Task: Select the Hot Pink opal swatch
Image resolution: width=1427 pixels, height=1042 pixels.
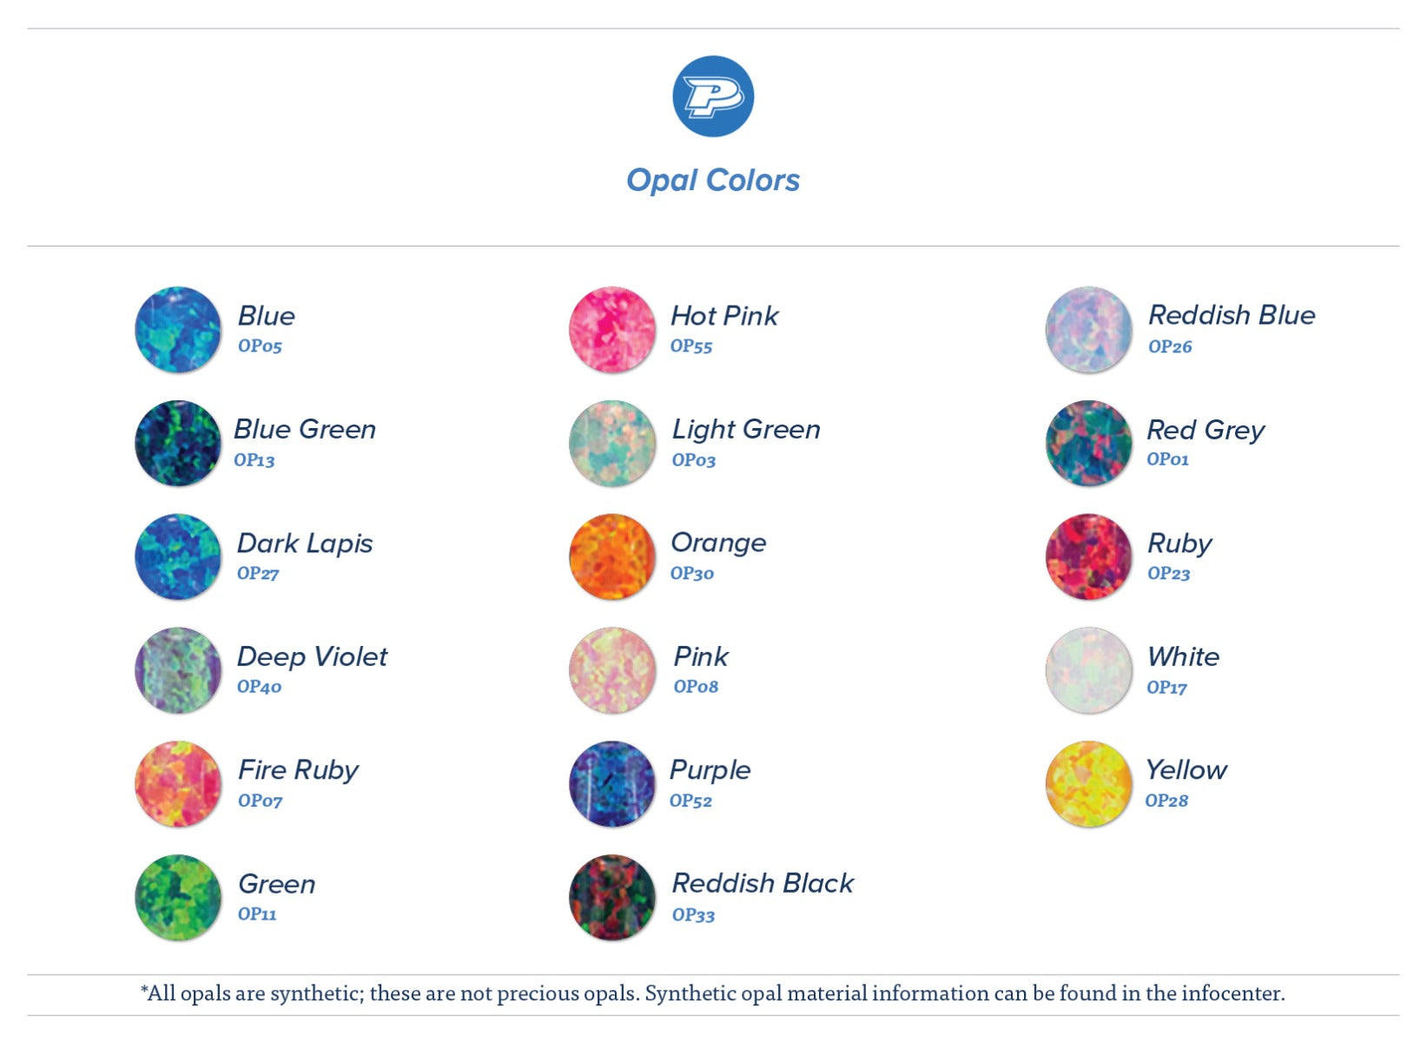Action: point(612,330)
